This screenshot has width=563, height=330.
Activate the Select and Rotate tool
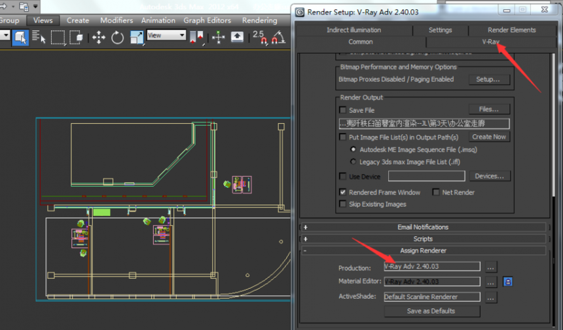[x=117, y=37]
